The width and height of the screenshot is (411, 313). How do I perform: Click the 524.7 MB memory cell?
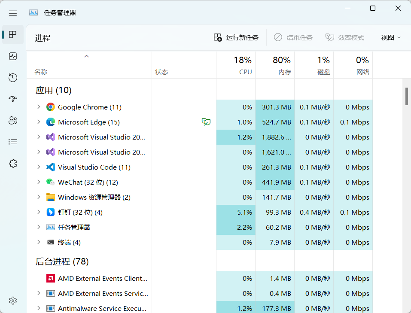pyautogui.click(x=275, y=122)
